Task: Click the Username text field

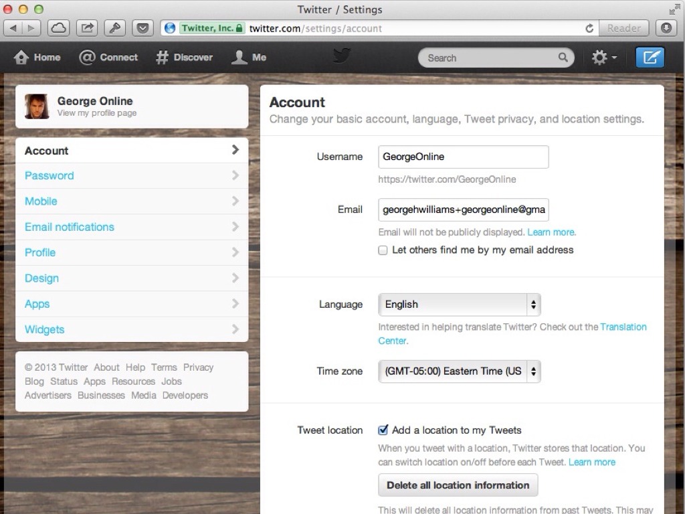Action: click(463, 157)
